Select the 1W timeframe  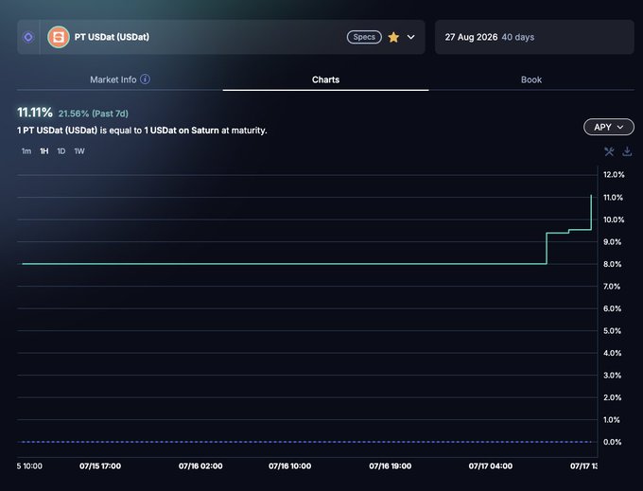79,151
